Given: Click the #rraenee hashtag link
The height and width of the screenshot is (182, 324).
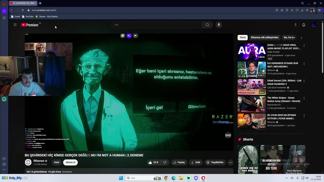Looking at the screenshot, I should point(67,172).
